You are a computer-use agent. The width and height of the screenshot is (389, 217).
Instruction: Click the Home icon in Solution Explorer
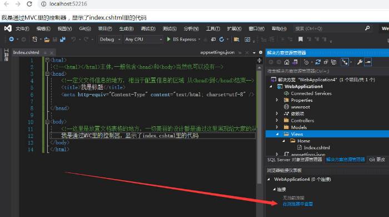[287, 62]
